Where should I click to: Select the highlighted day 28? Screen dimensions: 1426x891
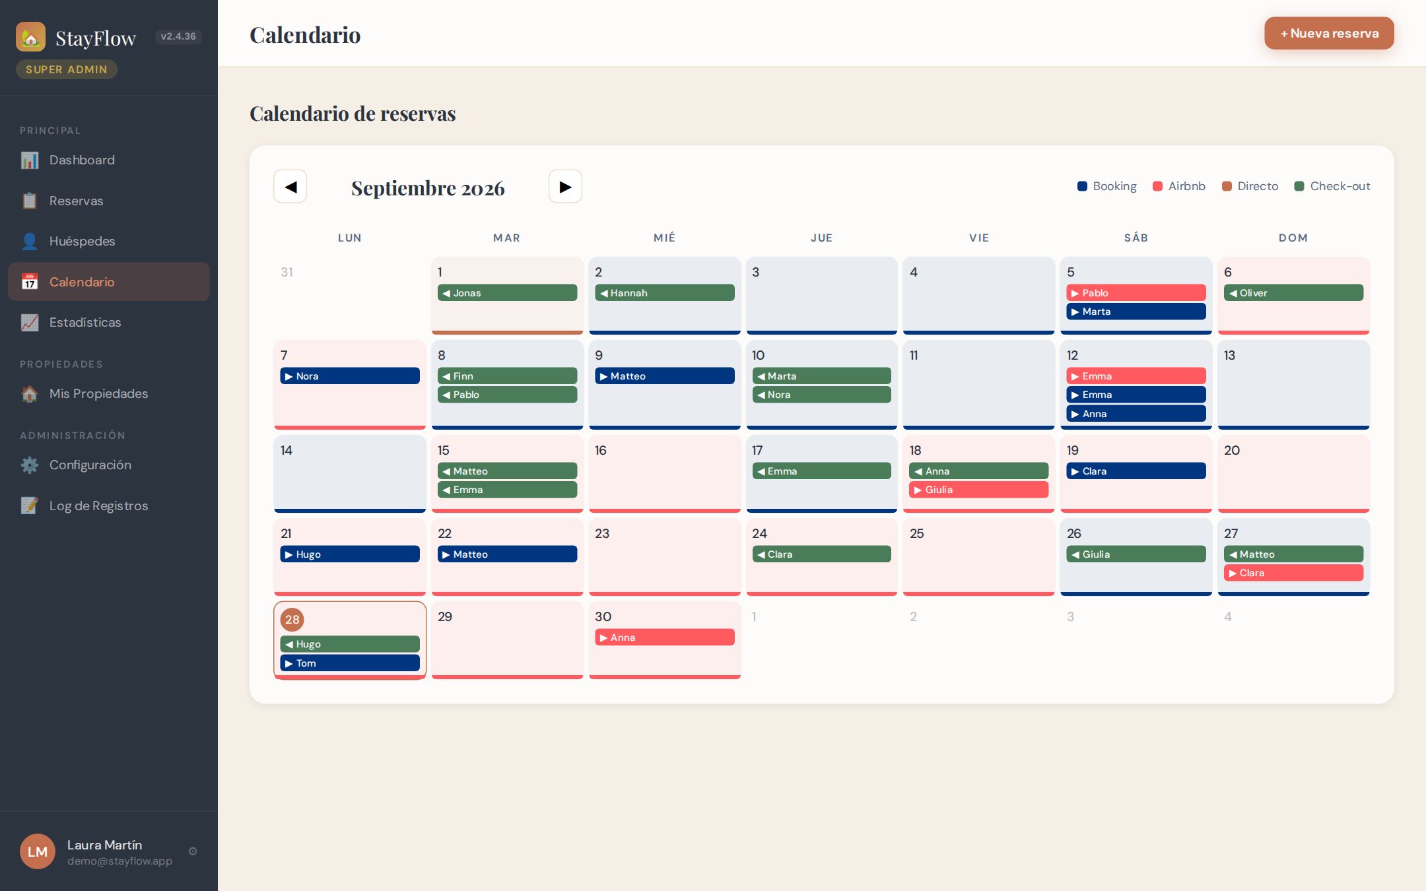[350, 640]
